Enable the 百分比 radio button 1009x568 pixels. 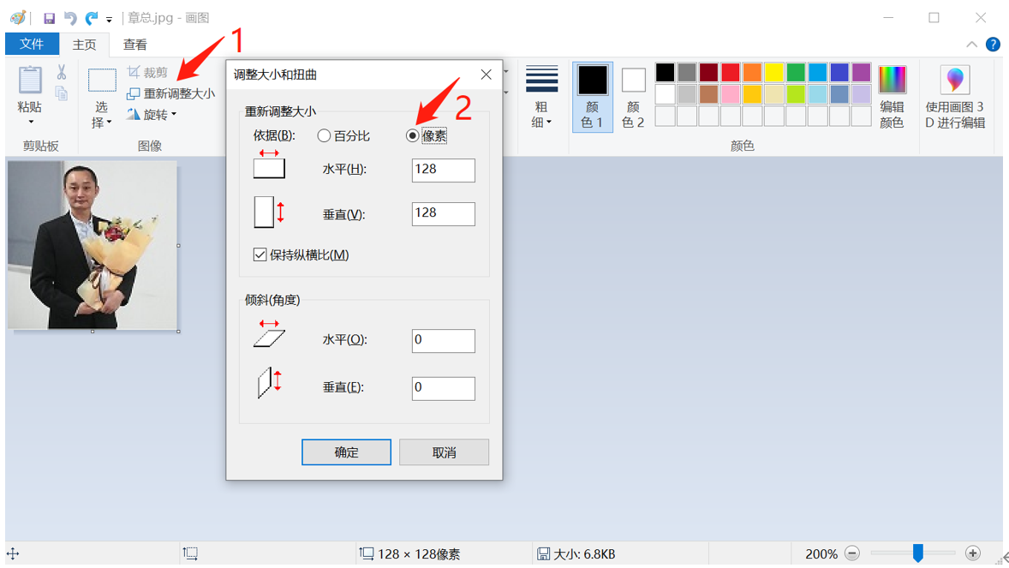tap(324, 135)
